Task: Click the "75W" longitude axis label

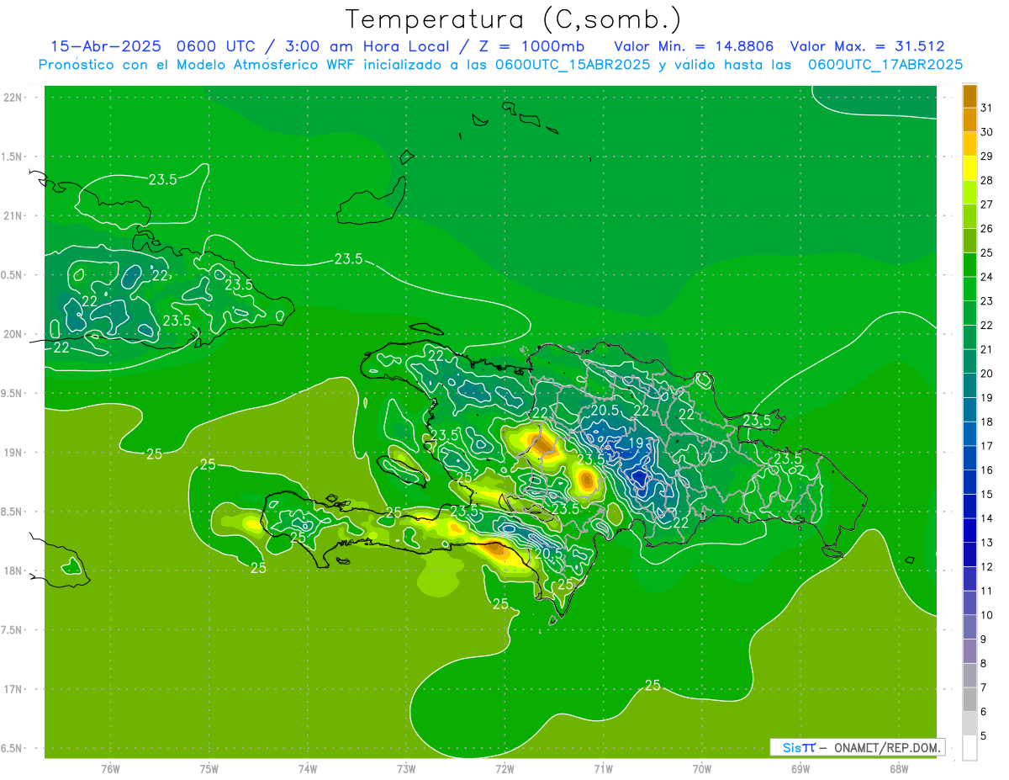Action: pos(209,769)
